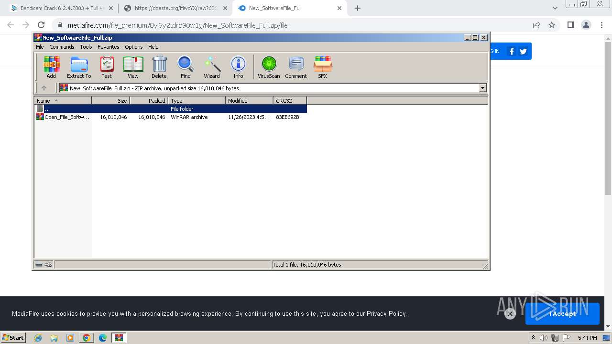Show archive Info
Screen dimensions: 612x344
coord(238,67)
